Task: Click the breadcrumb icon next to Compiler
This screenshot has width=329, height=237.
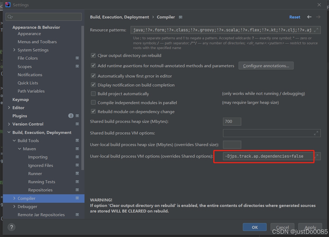Action: point(181,17)
